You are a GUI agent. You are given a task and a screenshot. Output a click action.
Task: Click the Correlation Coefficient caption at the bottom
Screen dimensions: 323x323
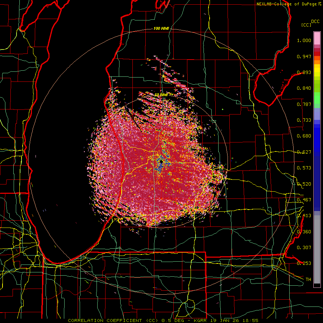tap(163, 320)
